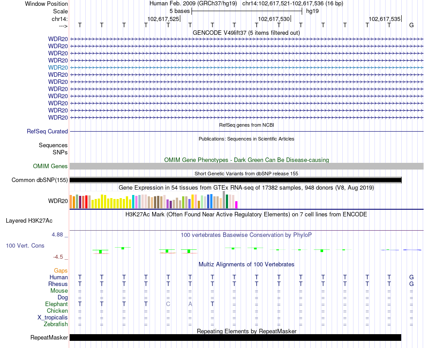
Task: Select the '100 Vert. Cons' label
Action: click(25, 245)
